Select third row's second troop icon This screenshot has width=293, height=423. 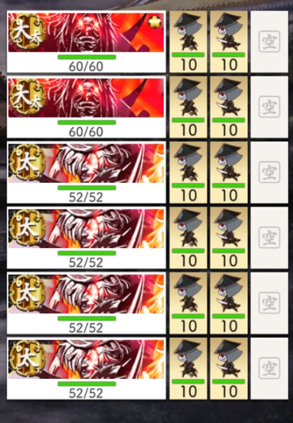(229, 172)
